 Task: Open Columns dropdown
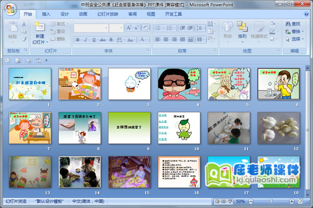point(201,40)
